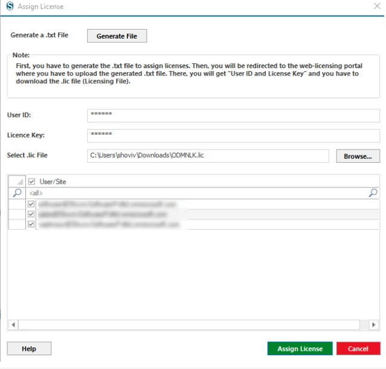The width and height of the screenshot is (386, 369).
Task: Open Browse to select .lic file
Action: point(358,156)
